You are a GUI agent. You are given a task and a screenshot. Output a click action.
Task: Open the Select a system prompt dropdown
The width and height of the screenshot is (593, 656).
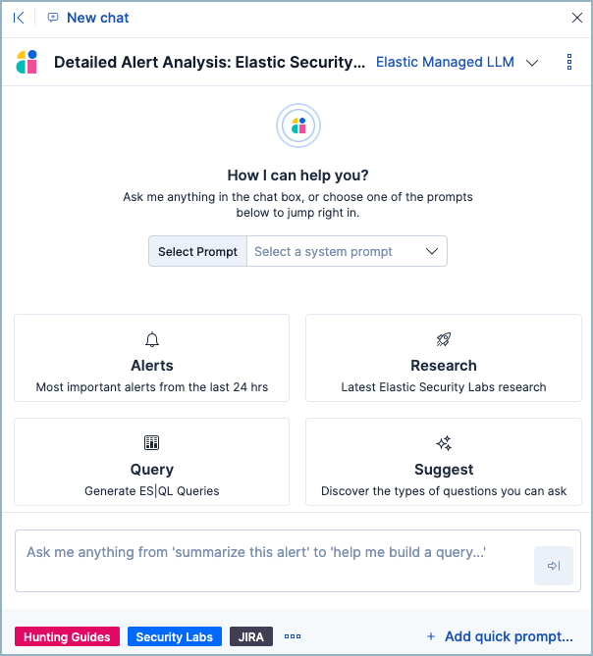click(x=347, y=251)
